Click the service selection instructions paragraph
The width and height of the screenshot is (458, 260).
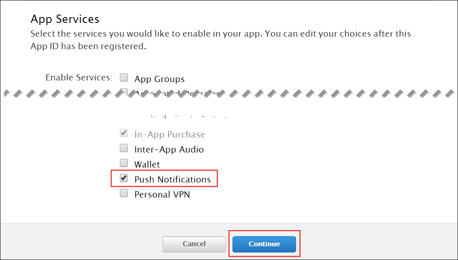[220, 40]
